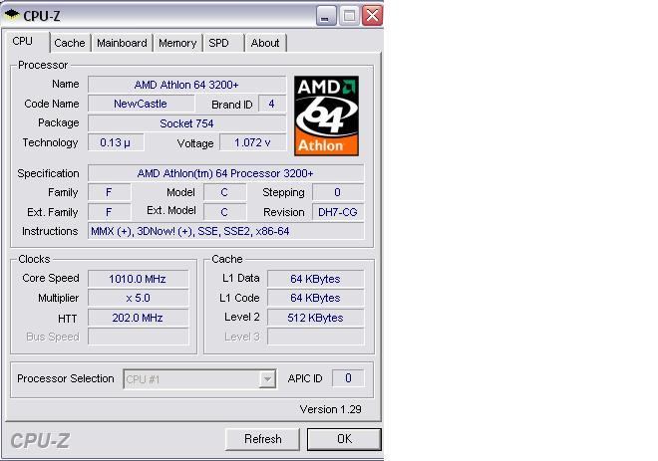This screenshot has width=658, height=461.
Task: Click the Refresh button
Action: (x=262, y=439)
